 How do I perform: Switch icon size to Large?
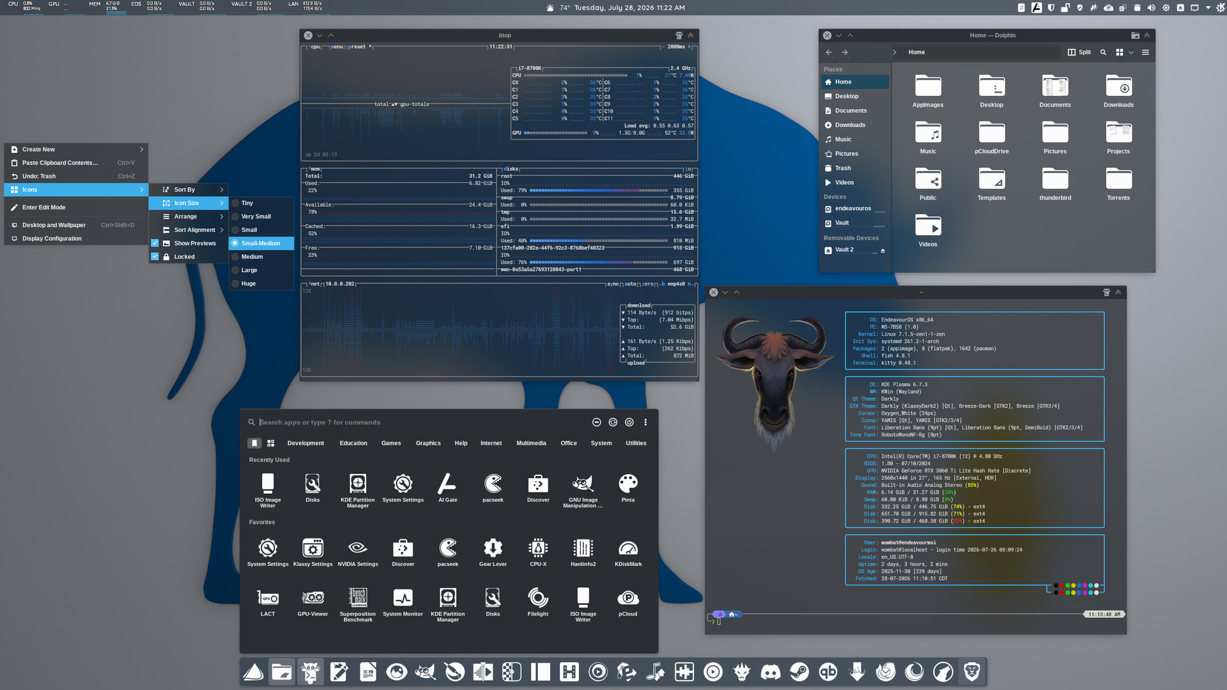click(x=261, y=270)
